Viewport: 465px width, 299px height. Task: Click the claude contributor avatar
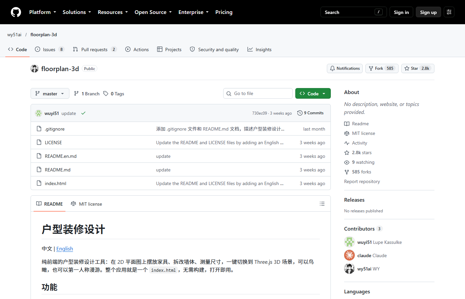[x=349, y=255]
